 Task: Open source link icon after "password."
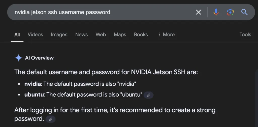tap(50, 119)
